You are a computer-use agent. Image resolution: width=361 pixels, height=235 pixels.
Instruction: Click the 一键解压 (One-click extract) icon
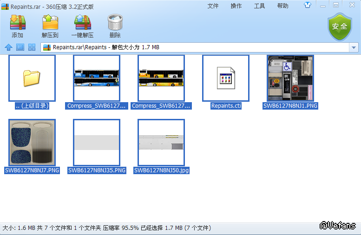tap(83, 22)
